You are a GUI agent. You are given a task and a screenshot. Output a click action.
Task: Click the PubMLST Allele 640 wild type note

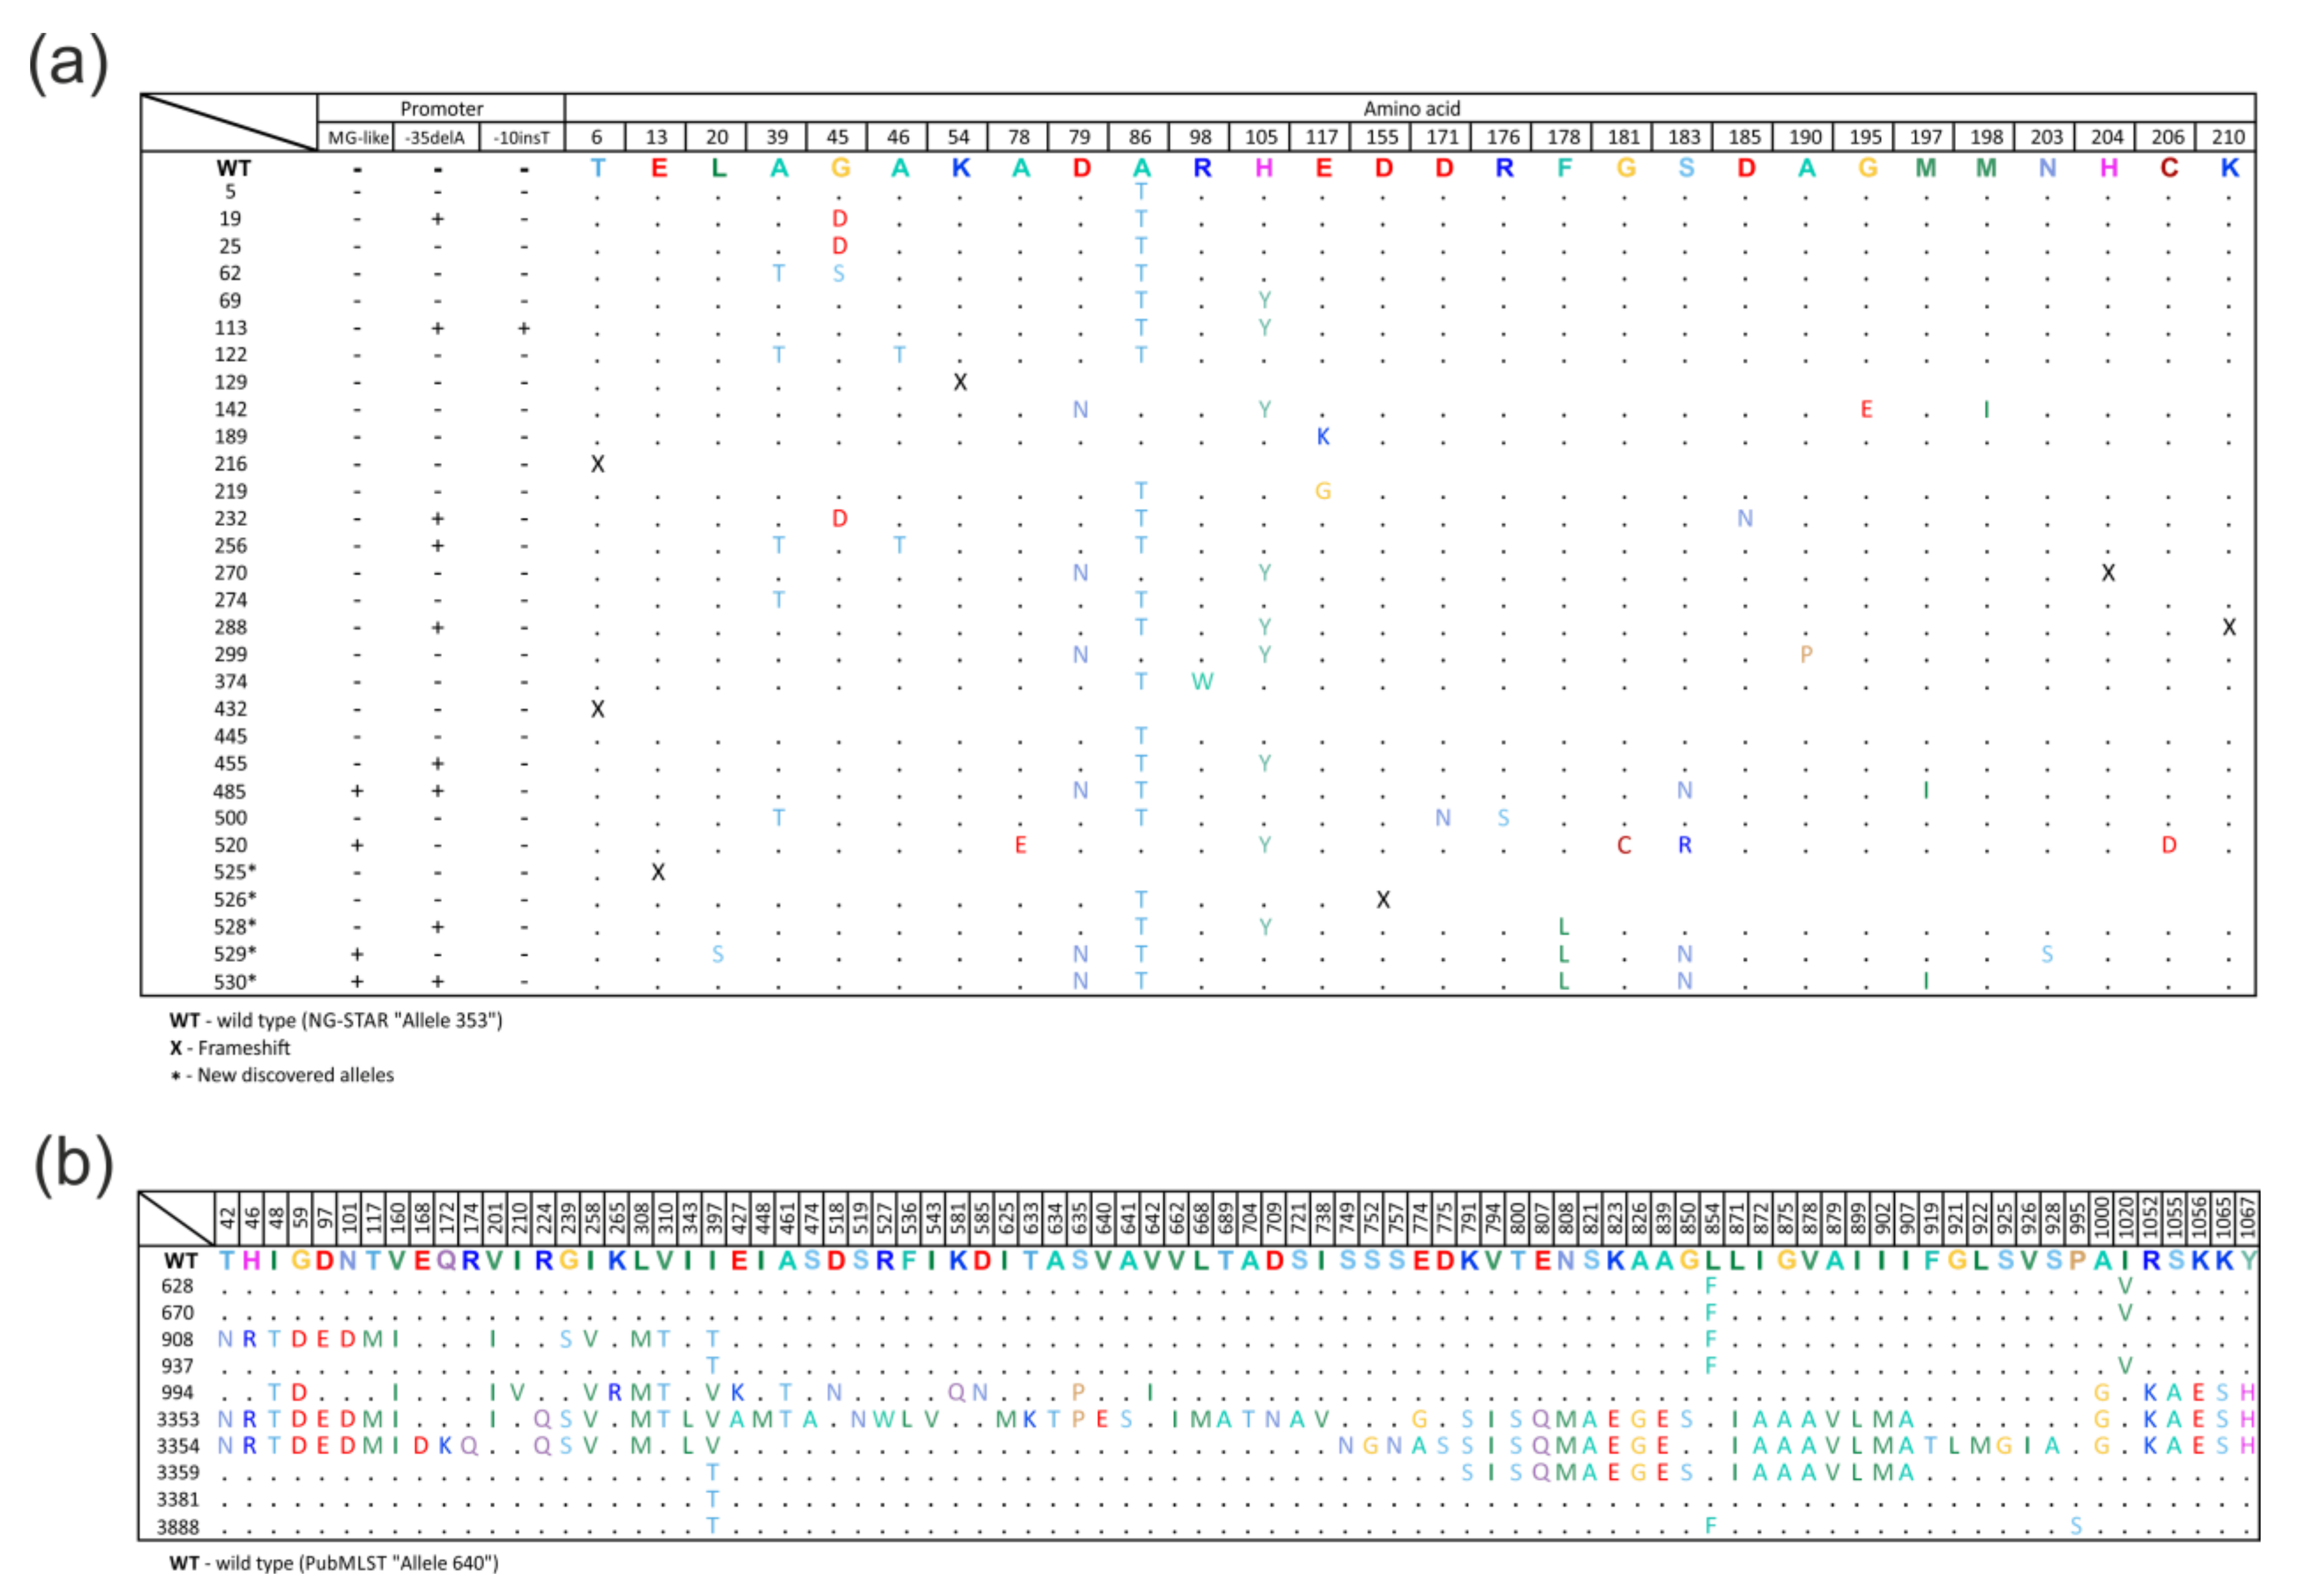pos(333,1563)
